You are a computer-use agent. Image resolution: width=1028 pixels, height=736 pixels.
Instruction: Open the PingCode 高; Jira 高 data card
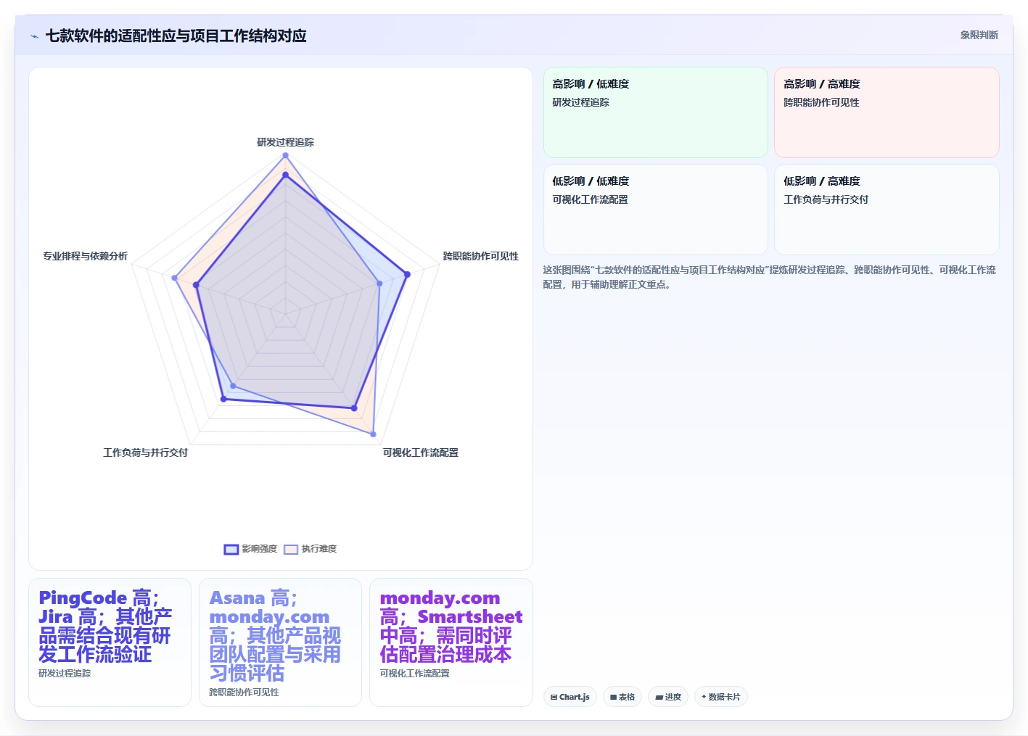click(110, 642)
